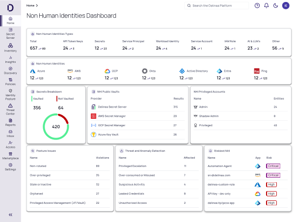
Task: Open Marketplace in the sidebar
Action: click(x=10, y=156)
